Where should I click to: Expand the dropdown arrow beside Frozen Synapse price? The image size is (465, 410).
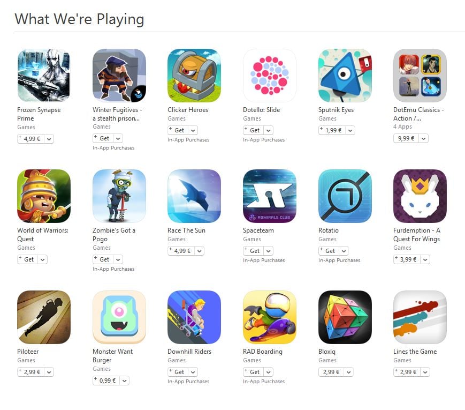[49, 139]
